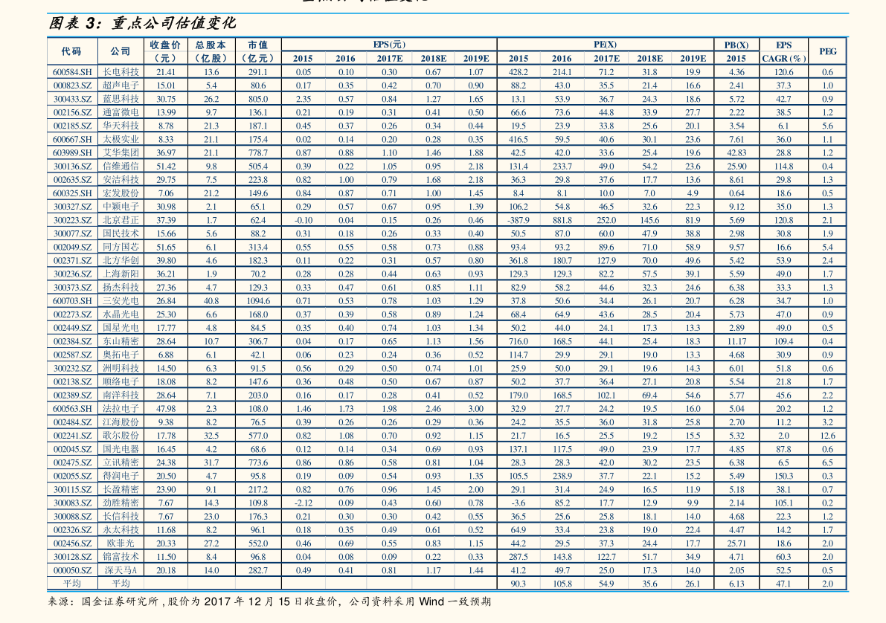Click stock code 300136.SZ

pos(72,166)
